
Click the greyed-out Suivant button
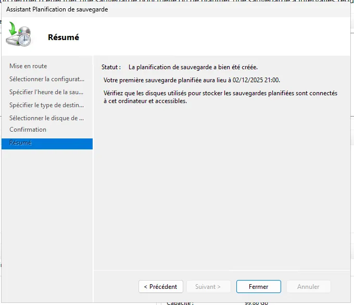(208, 287)
